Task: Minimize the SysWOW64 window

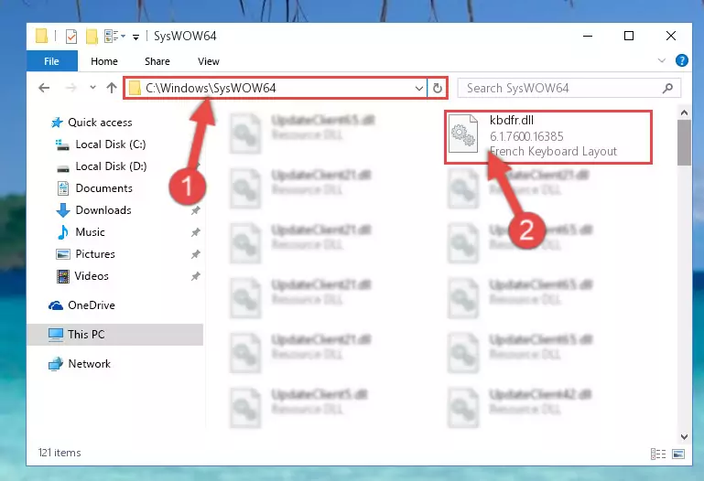Action: click(588, 36)
